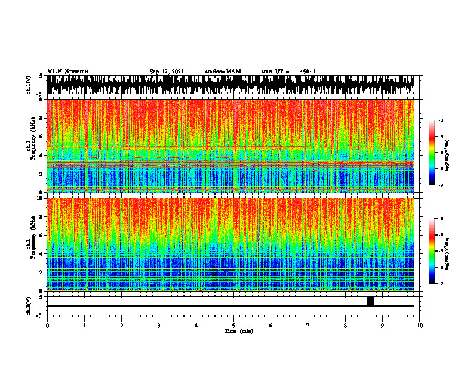This screenshot has height=365, width=473.
Task: Click the 'VLF Spectra' title text
Action: pos(67,72)
